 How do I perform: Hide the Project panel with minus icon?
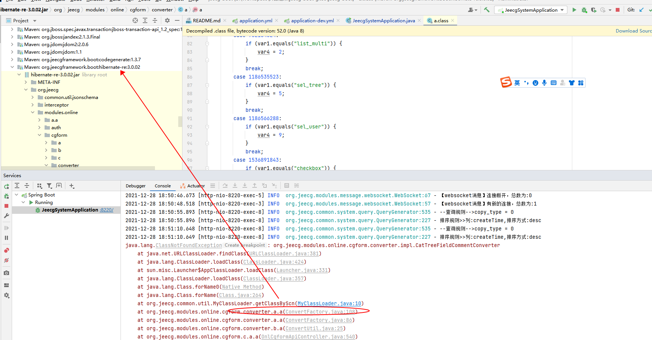(177, 20)
